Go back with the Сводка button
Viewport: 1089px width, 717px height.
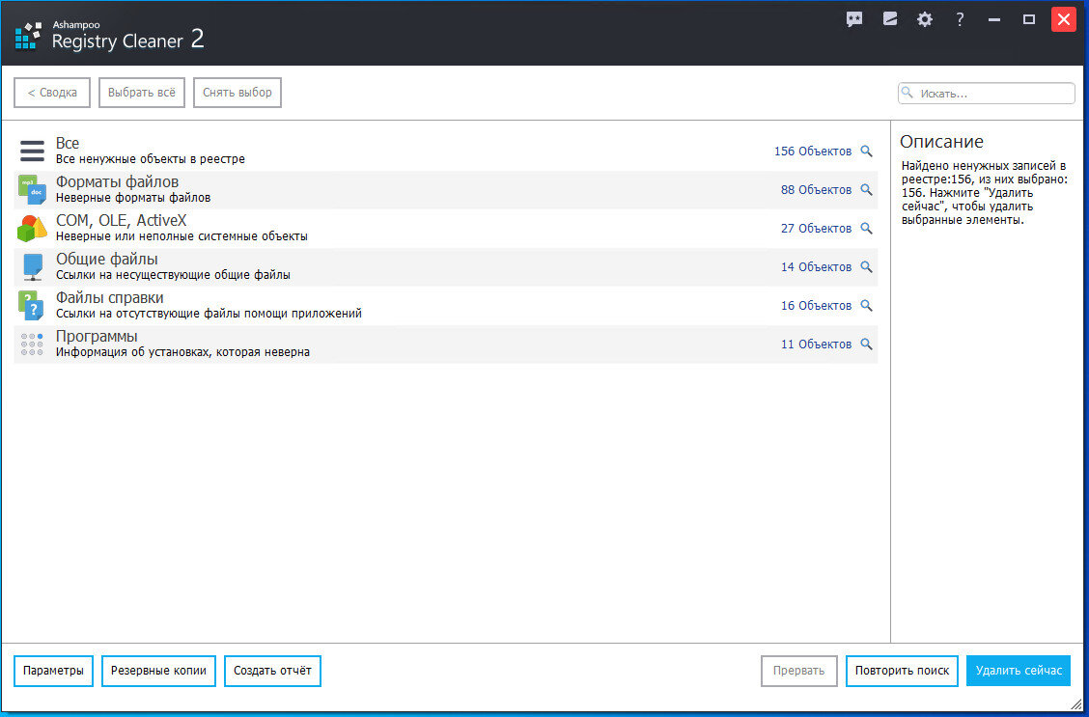[52, 93]
